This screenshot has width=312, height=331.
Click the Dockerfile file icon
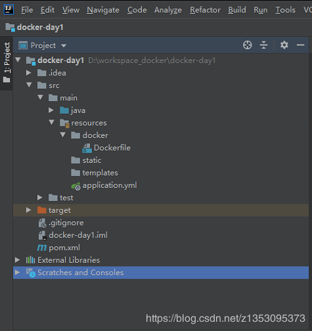click(87, 148)
